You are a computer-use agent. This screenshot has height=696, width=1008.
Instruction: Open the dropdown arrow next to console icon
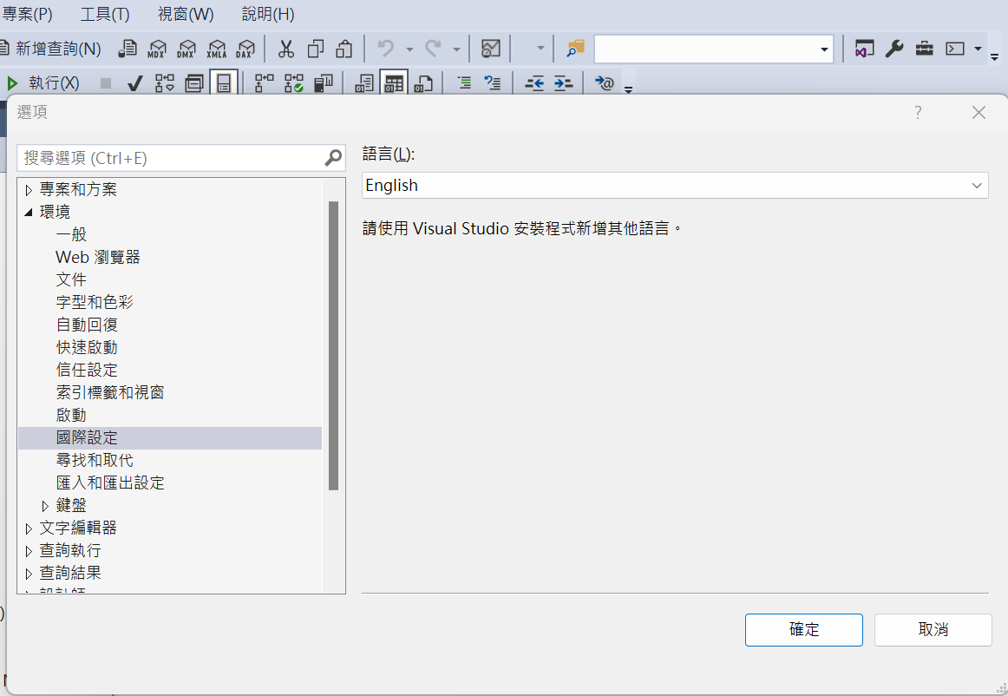pyautogui.click(x=978, y=49)
